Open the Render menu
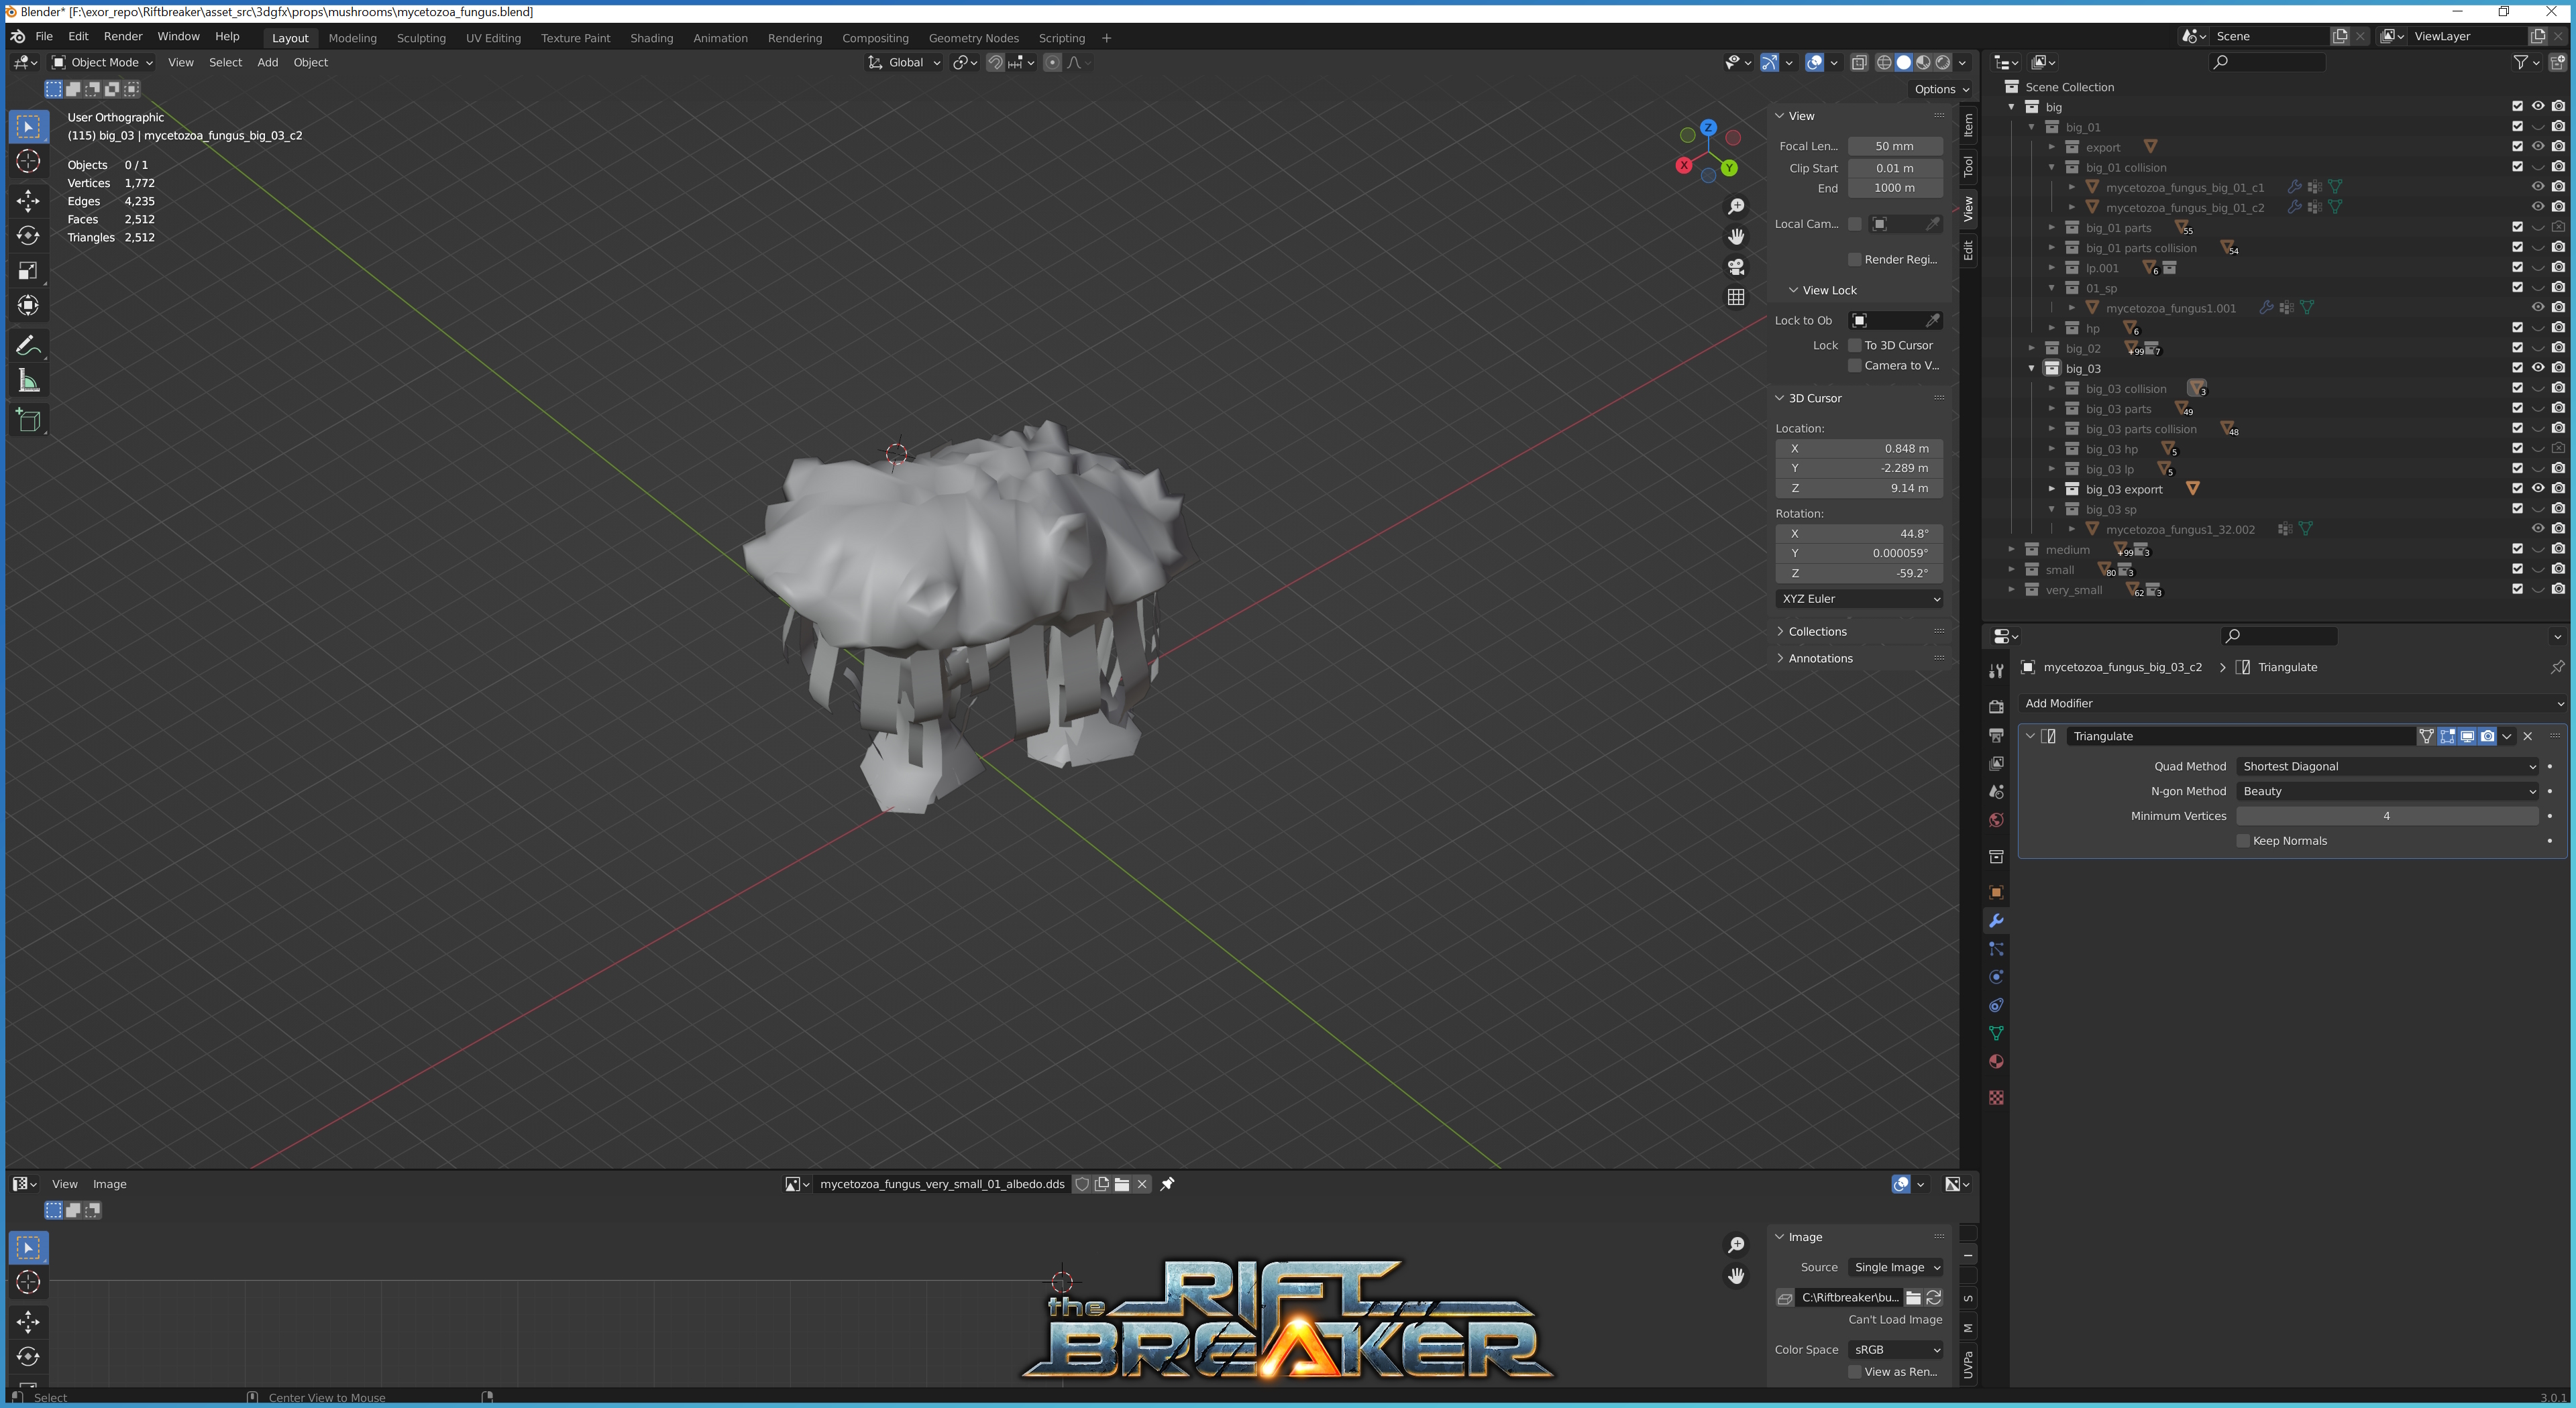 (123, 36)
